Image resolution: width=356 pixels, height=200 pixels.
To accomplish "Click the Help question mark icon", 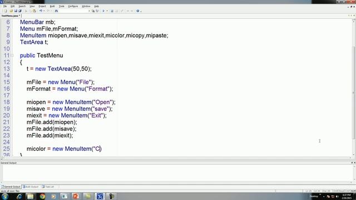I will coord(137,11).
